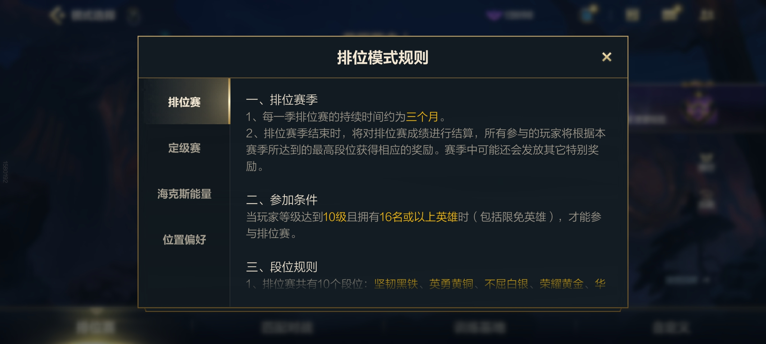Click the highlighted rank name 荣耀黄金
766x344 pixels.
[561, 283]
